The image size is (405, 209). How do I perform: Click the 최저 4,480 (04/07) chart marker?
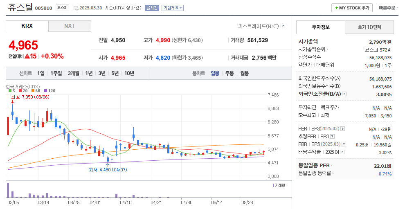108,170
